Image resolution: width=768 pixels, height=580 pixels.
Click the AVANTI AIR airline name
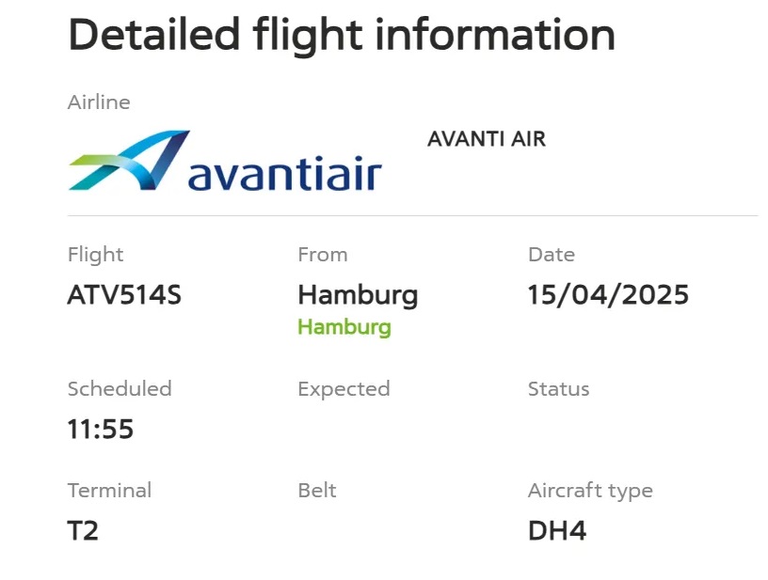click(487, 139)
